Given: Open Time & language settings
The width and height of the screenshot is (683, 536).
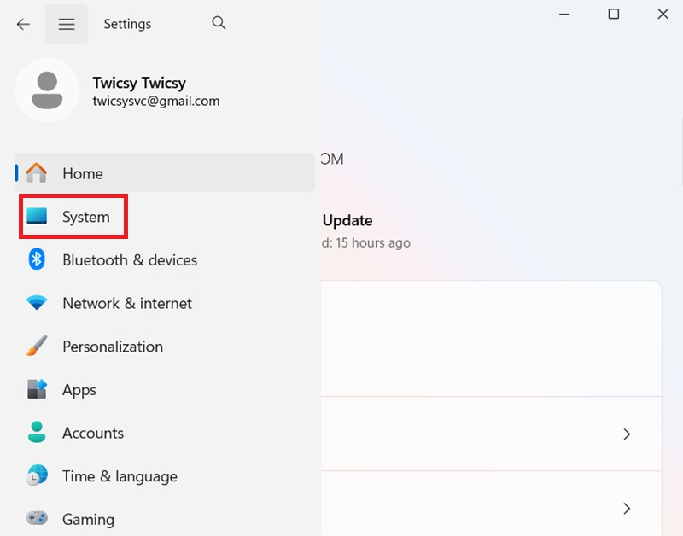Looking at the screenshot, I should (x=120, y=476).
